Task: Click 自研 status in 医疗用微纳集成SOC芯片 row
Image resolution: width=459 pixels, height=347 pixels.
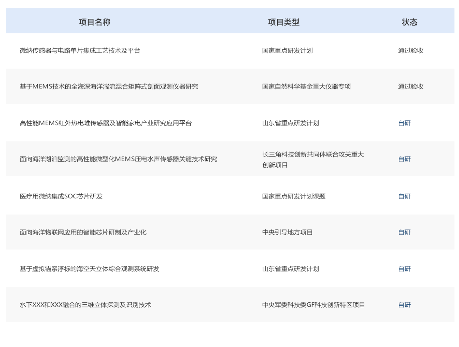Action: point(404,196)
